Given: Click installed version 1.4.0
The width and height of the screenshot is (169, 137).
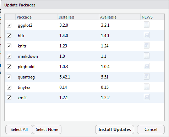Looking at the screenshot, I should tap(64, 36).
